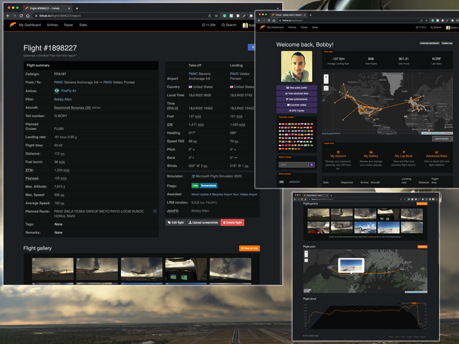Share the flight report page via share icon
This screenshot has height=344, width=459.
[209, 16]
